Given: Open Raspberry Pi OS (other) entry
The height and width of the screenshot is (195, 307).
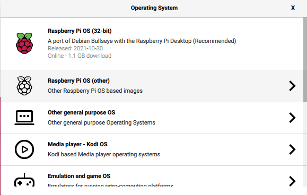Looking at the screenshot, I should [152, 86].
